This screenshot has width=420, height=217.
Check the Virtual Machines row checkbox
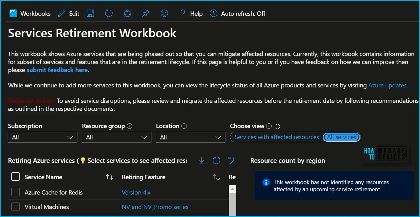point(15,207)
